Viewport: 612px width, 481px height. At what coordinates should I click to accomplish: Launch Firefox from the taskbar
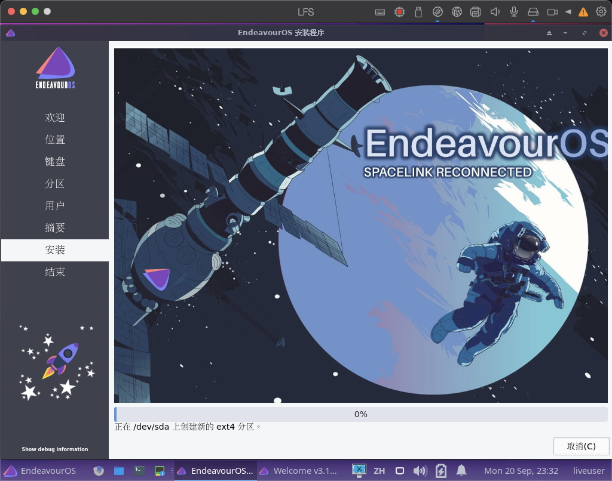point(99,471)
